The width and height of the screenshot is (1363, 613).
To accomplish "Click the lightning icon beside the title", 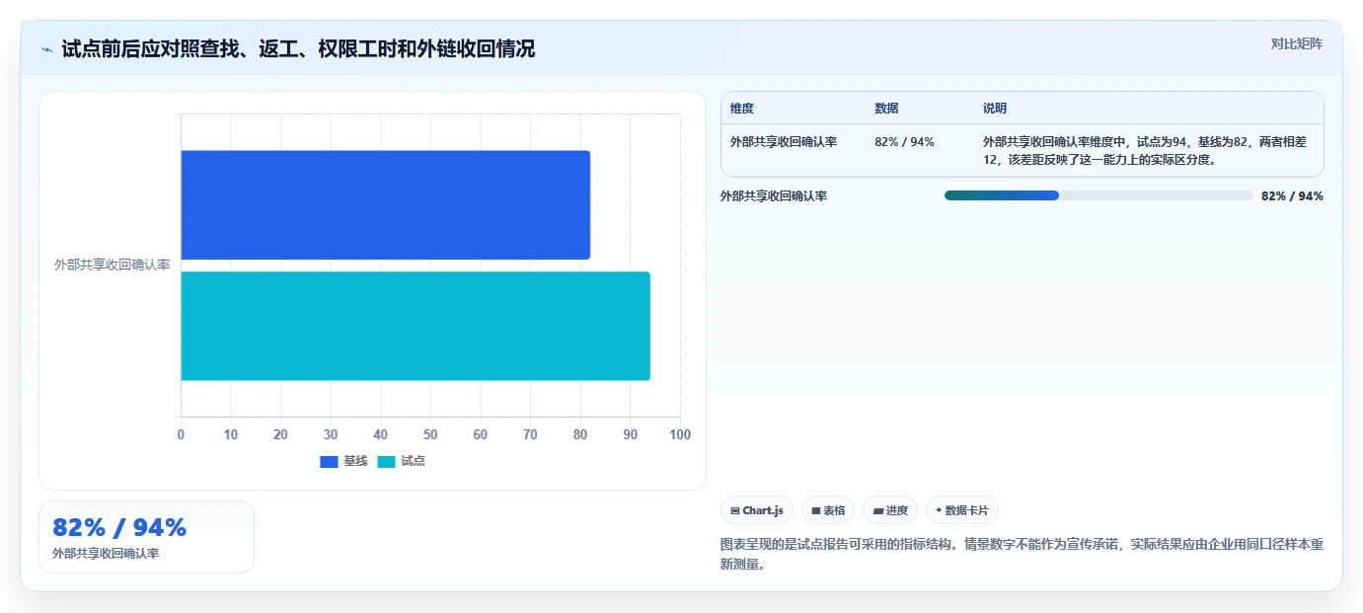I will pyautogui.click(x=46, y=49).
